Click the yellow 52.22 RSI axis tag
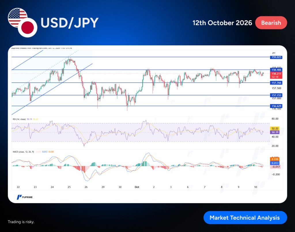The width and height of the screenshot is (295, 232). click(275, 129)
